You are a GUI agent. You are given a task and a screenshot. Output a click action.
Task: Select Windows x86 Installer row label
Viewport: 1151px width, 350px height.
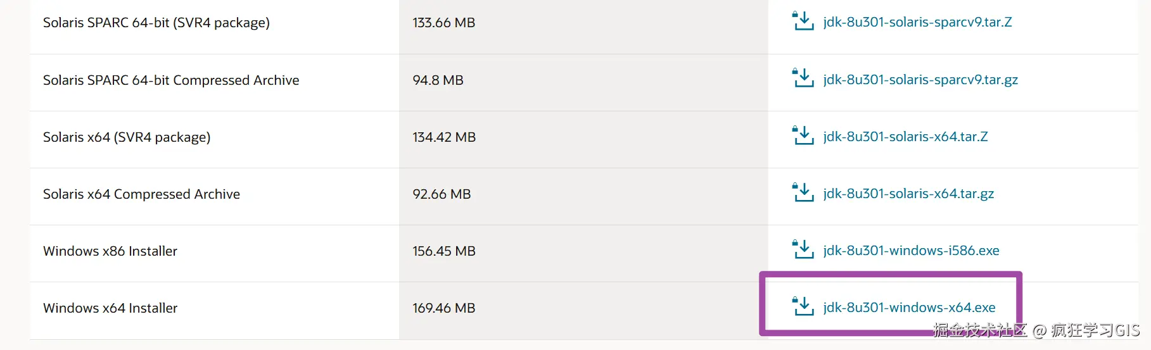(x=110, y=251)
